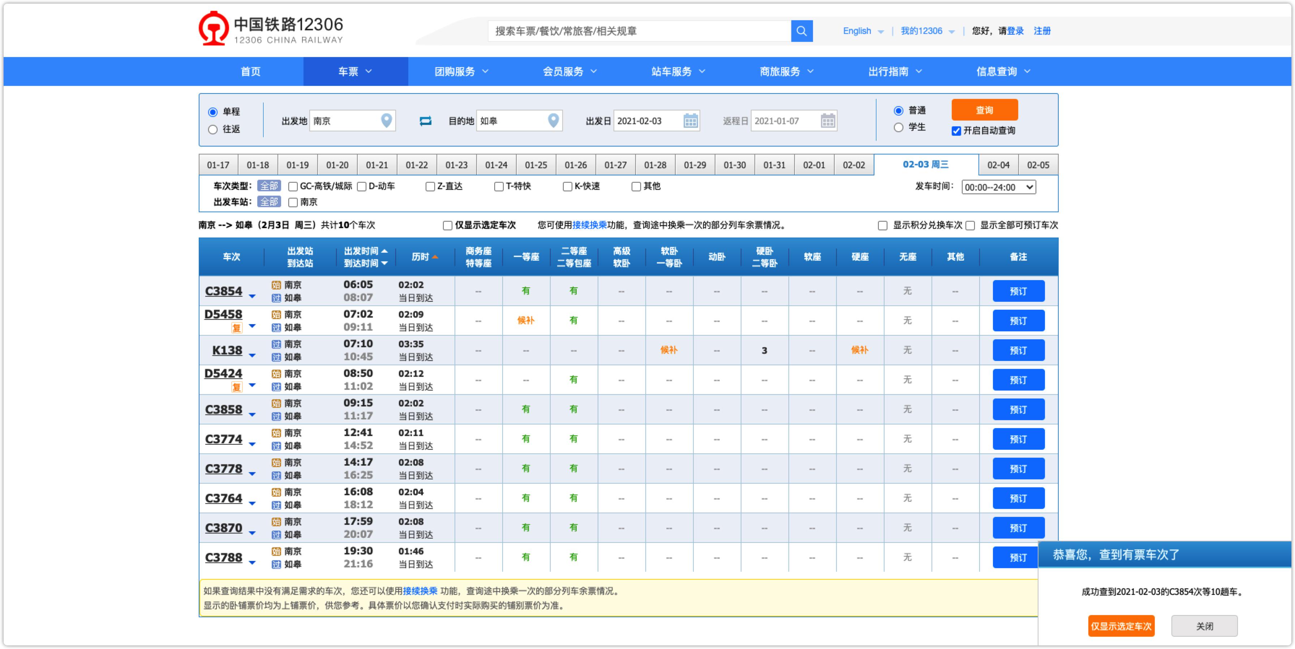Select the 学生 student ticket radio button
This screenshot has height=649, width=1295.
(x=898, y=127)
